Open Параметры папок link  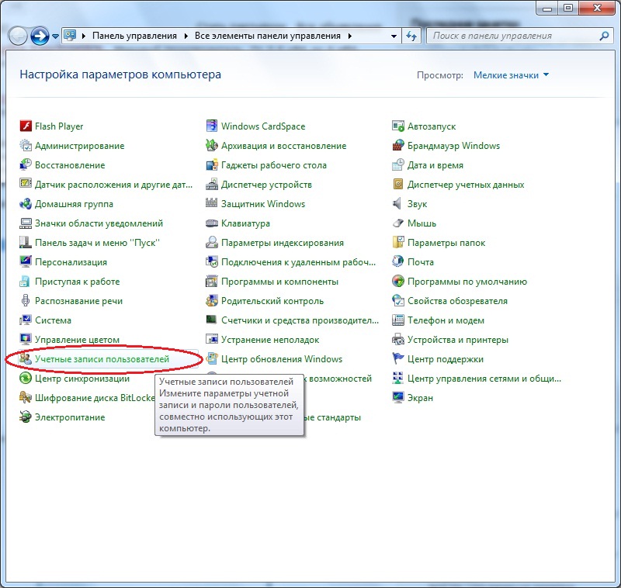click(446, 243)
